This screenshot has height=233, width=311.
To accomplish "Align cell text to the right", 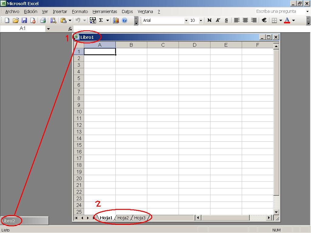I will pos(254,20).
